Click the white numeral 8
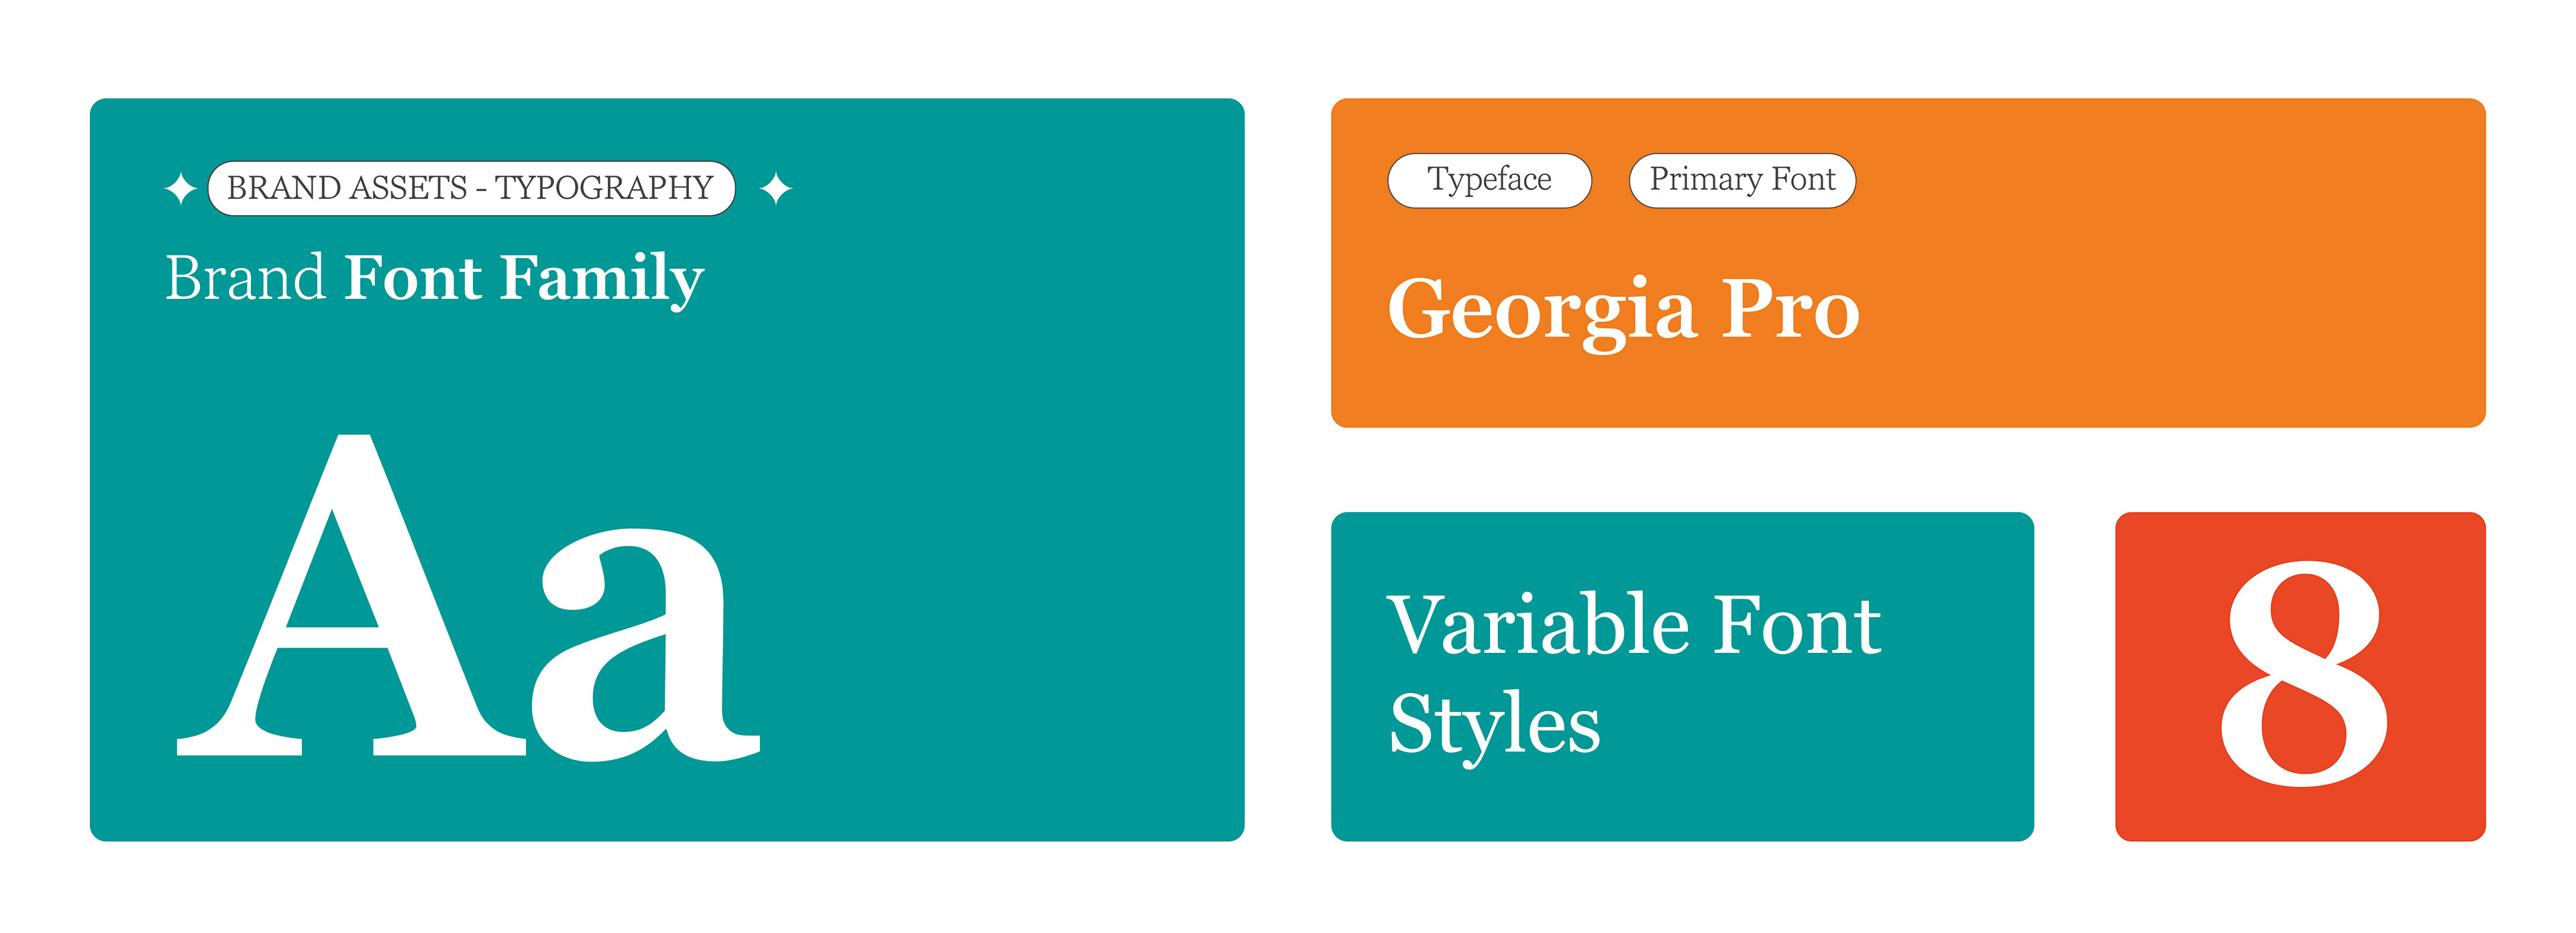The image size is (2576, 933). pyautogui.click(x=2303, y=674)
